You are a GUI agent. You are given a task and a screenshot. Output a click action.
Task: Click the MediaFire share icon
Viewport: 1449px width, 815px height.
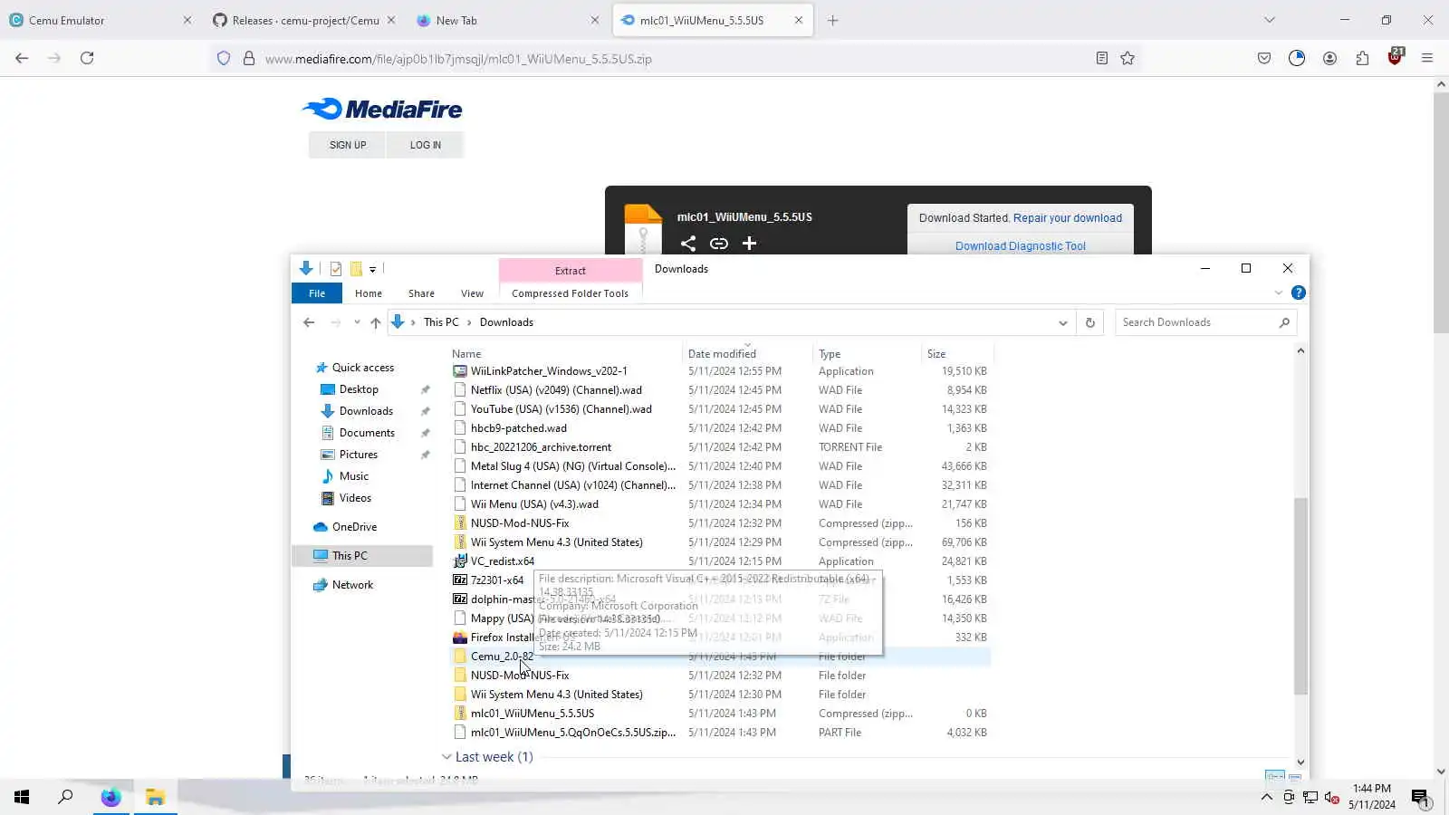(688, 244)
